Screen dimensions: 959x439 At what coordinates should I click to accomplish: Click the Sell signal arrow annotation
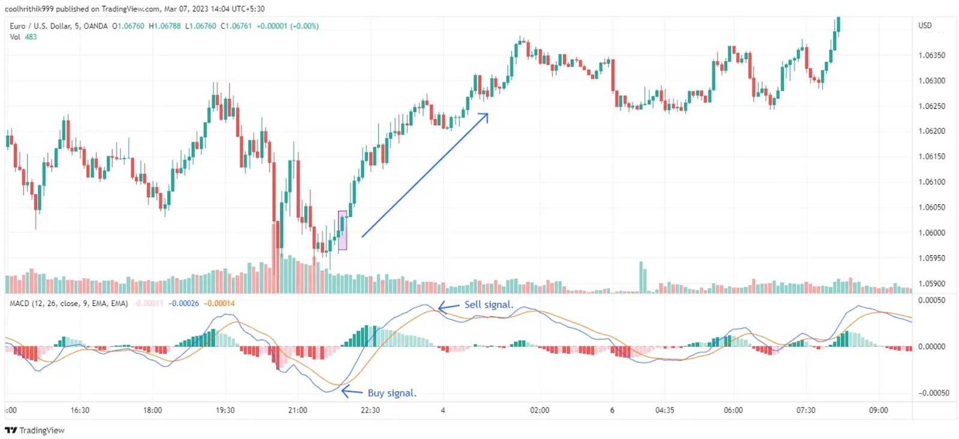click(x=448, y=307)
